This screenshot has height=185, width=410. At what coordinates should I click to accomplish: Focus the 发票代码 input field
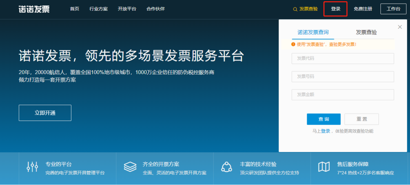point(343,58)
